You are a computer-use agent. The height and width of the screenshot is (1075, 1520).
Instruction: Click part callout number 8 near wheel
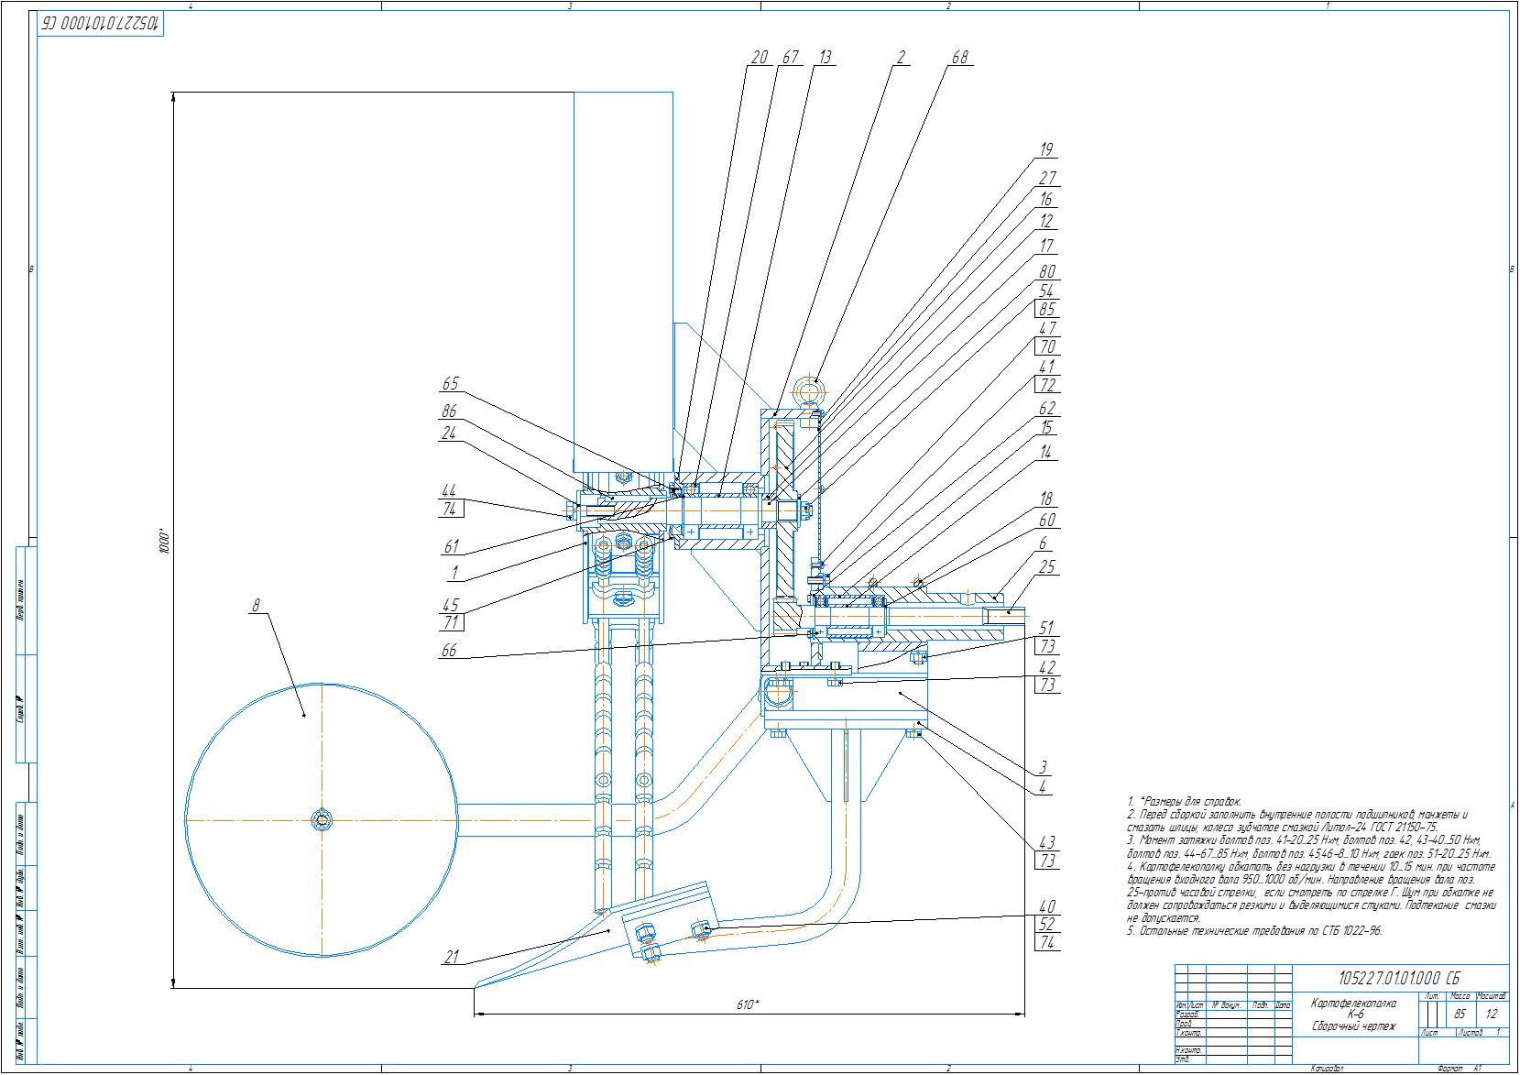(x=257, y=605)
